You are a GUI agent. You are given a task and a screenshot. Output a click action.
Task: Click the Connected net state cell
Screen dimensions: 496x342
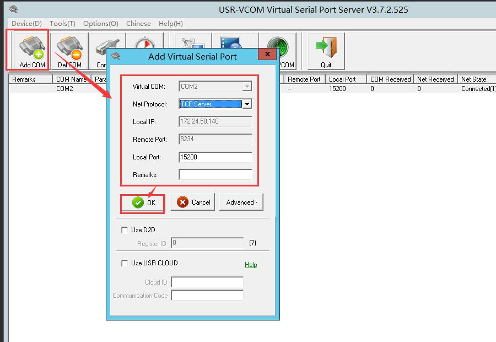coord(478,89)
